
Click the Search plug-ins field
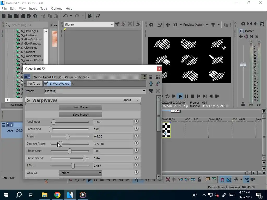[27, 25]
